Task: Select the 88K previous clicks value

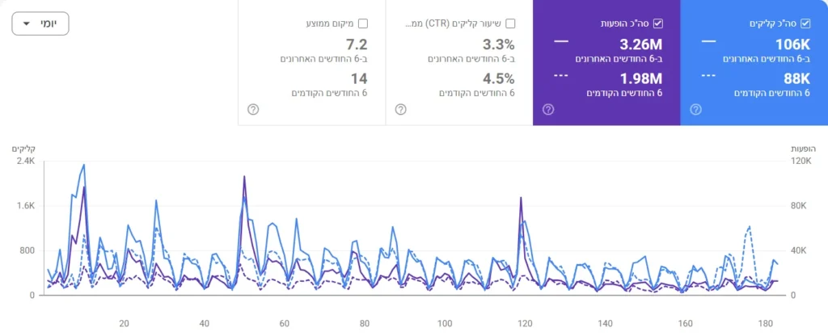Action: click(x=796, y=79)
